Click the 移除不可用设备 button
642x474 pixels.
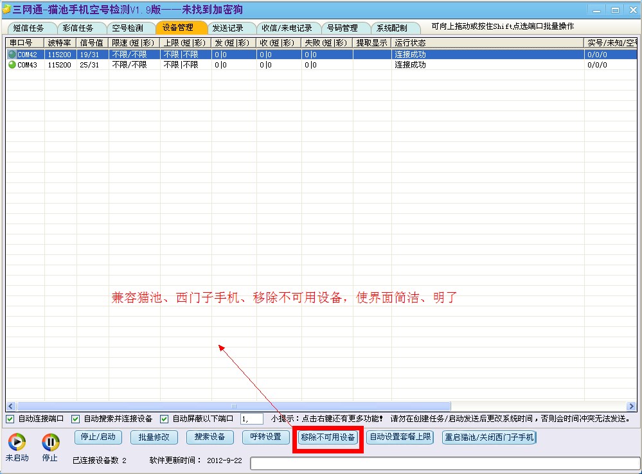[328, 437]
